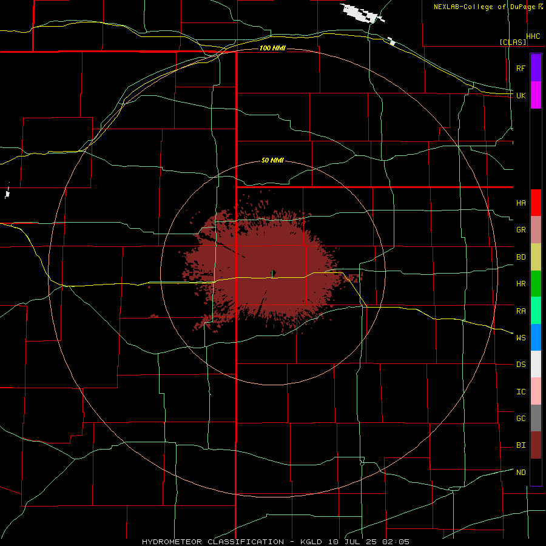This screenshot has height=546, width=546.
Task: Click the BD legend label
Action: 521,257
